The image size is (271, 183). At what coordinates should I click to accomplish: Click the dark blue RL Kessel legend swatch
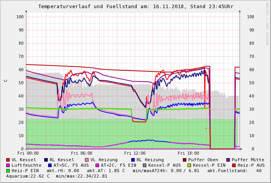tap(46, 160)
